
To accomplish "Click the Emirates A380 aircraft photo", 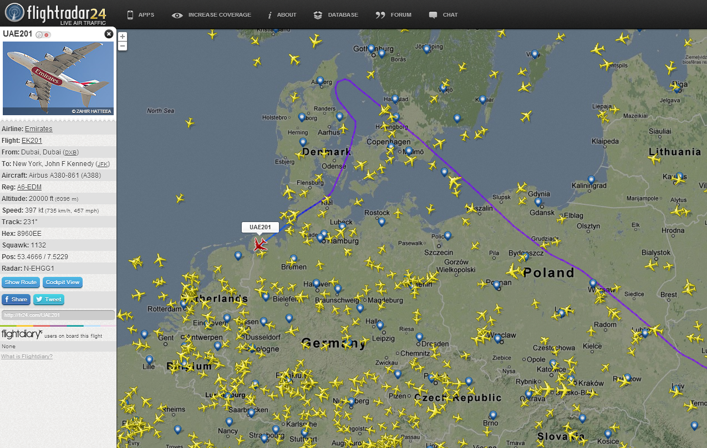I will (x=58, y=79).
